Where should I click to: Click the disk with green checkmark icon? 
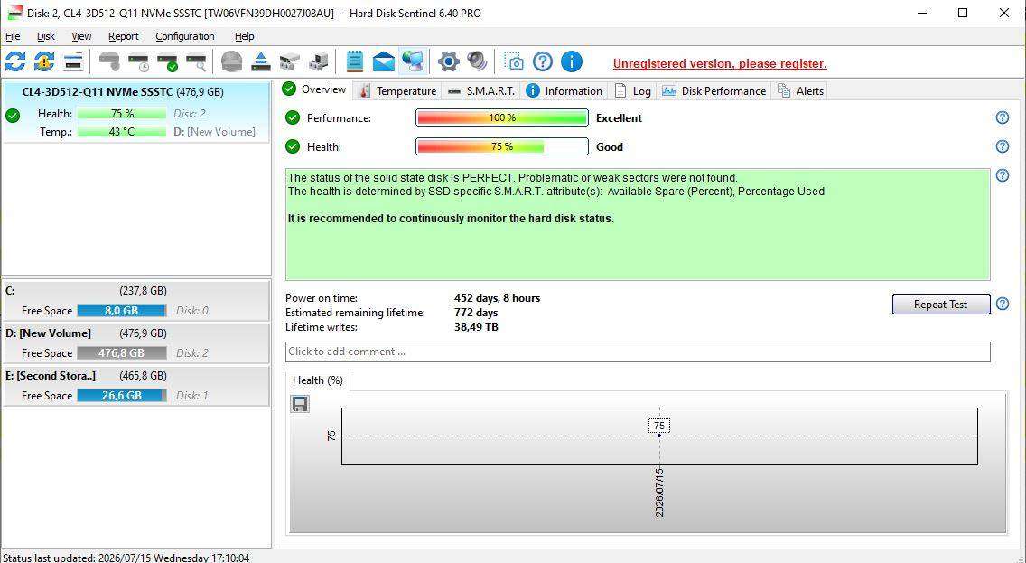pyautogui.click(x=167, y=61)
